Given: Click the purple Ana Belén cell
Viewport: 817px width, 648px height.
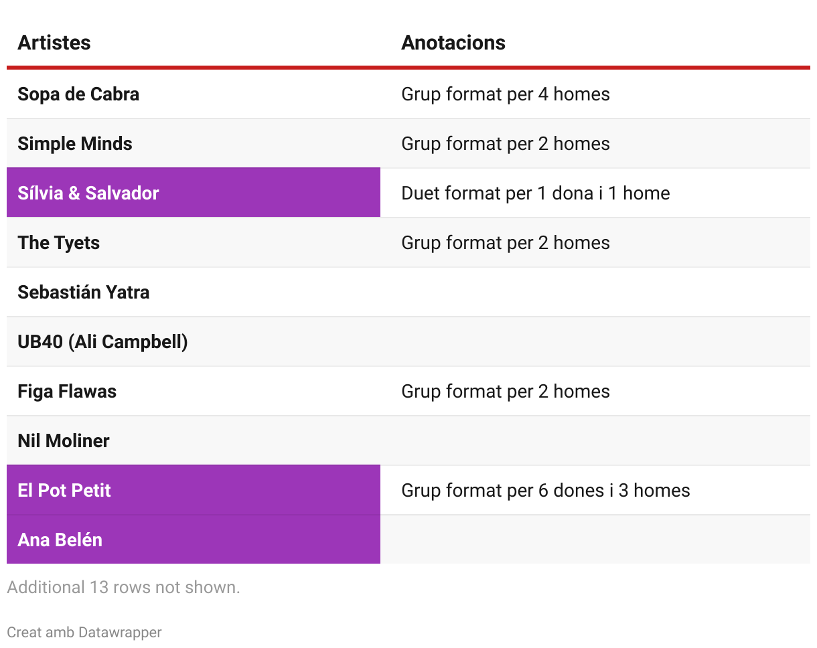Looking at the screenshot, I should pos(60,540).
